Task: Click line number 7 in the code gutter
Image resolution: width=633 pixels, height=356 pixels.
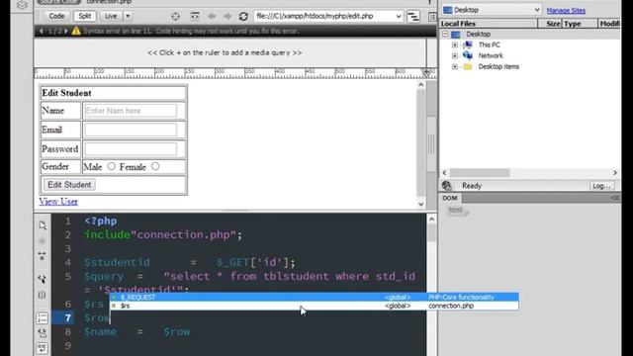Action: 68,317
